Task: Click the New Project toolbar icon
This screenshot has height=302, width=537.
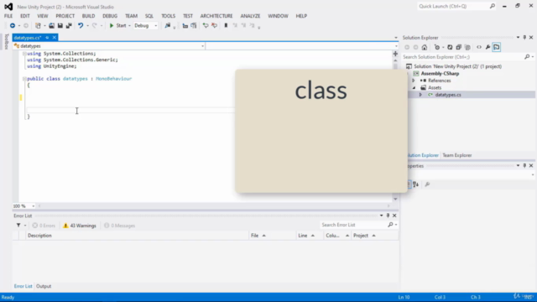Action: click(x=38, y=26)
